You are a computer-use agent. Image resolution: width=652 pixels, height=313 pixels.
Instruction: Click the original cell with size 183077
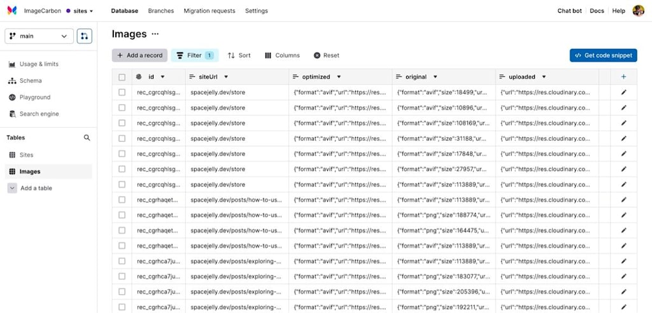pyautogui.click(x=444, y=277)
